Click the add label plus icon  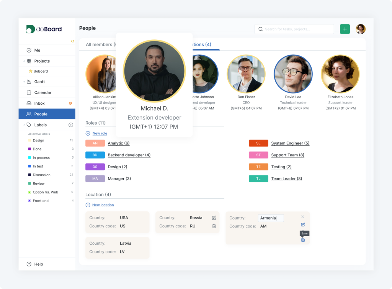(71, 125)
